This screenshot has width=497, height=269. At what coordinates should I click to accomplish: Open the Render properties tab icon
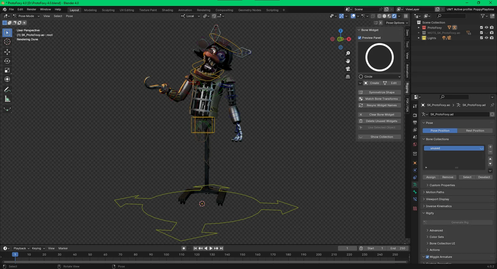pyautogui.click(x=415, y=115)
